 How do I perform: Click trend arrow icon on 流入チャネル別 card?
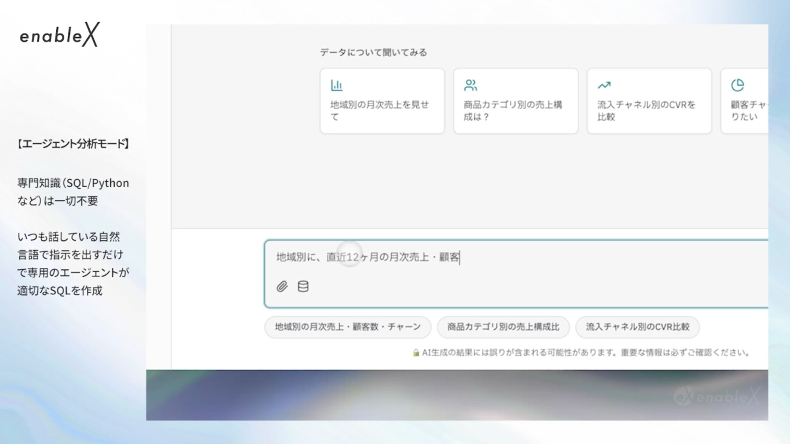pyautogui.click(x=604, y=85)
